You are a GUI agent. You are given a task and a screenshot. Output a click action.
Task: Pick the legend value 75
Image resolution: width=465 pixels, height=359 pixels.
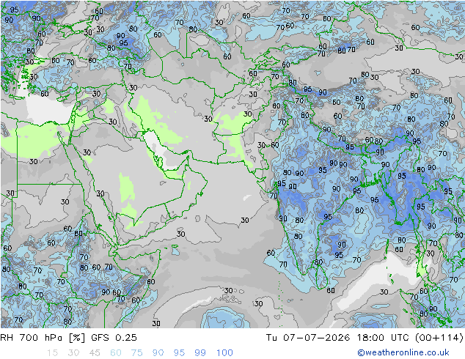pyautogui.click(x=136, y=353)
